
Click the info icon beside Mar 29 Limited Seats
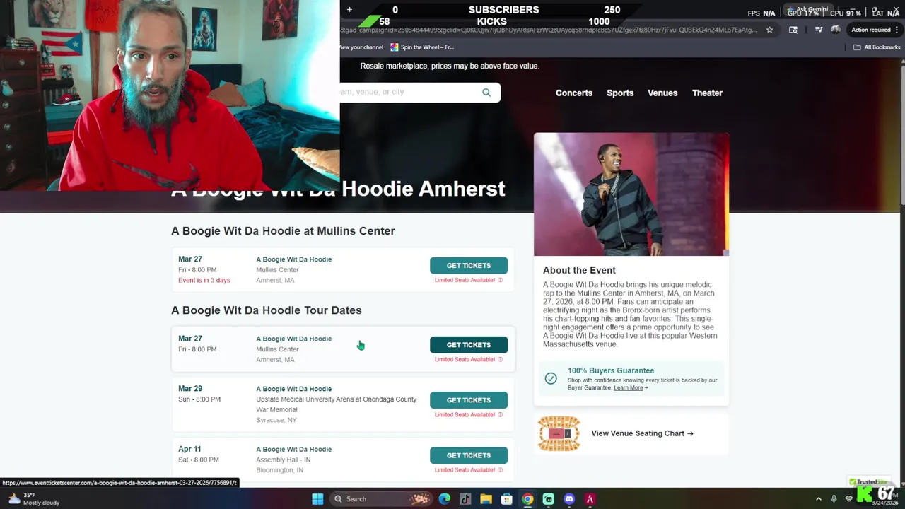(x=500, y=414)
